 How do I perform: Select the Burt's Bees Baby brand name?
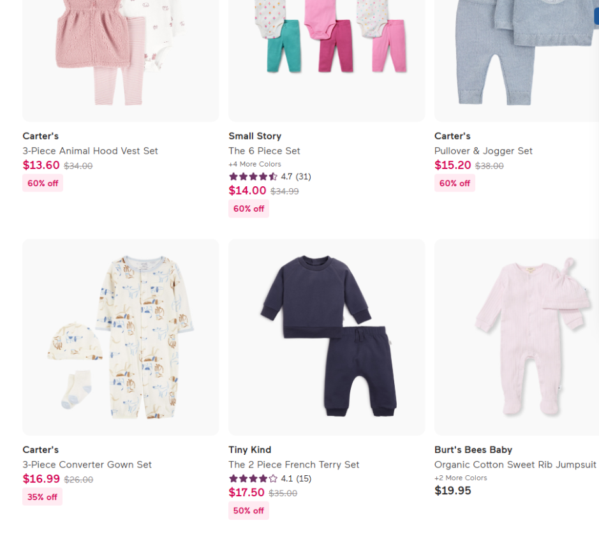tap(473, 450)
